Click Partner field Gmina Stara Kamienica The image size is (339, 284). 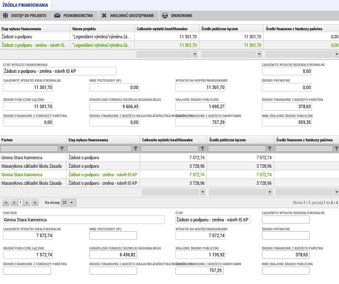pyautogui.click(x=84, y=220)
